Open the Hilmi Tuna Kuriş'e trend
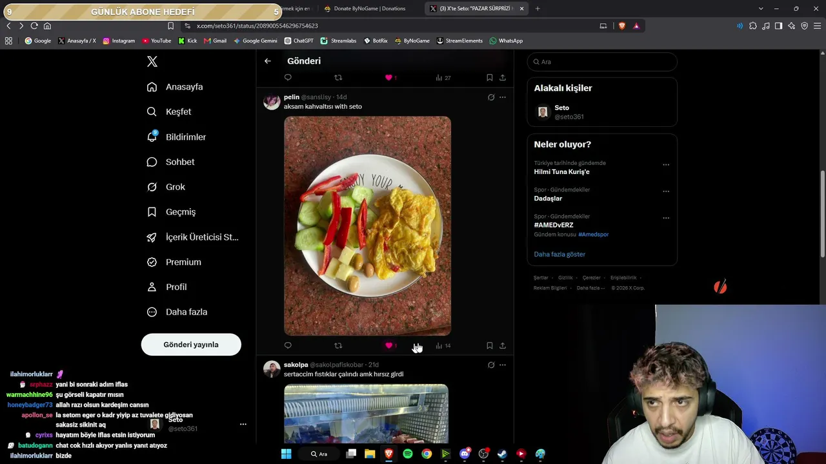This screenshot has height=464, width=826. tap(561, 172)
